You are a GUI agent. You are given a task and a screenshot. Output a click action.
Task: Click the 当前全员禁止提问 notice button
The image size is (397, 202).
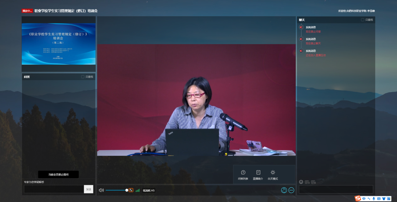coord(58,174)
